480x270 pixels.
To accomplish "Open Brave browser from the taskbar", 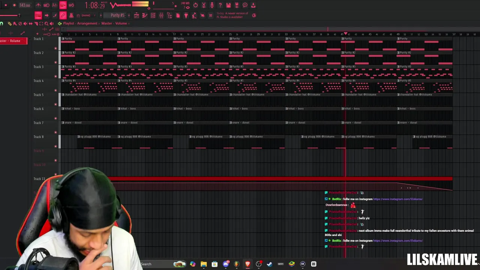I will [x=247, y=264].
